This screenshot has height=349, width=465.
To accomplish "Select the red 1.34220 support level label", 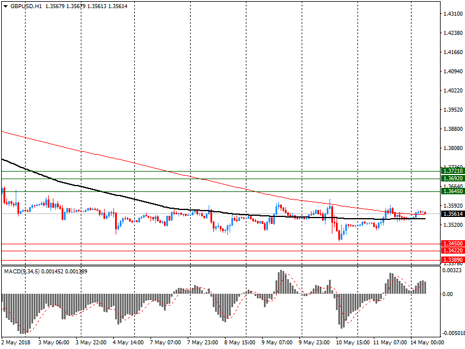I will (x=453, y=251).
